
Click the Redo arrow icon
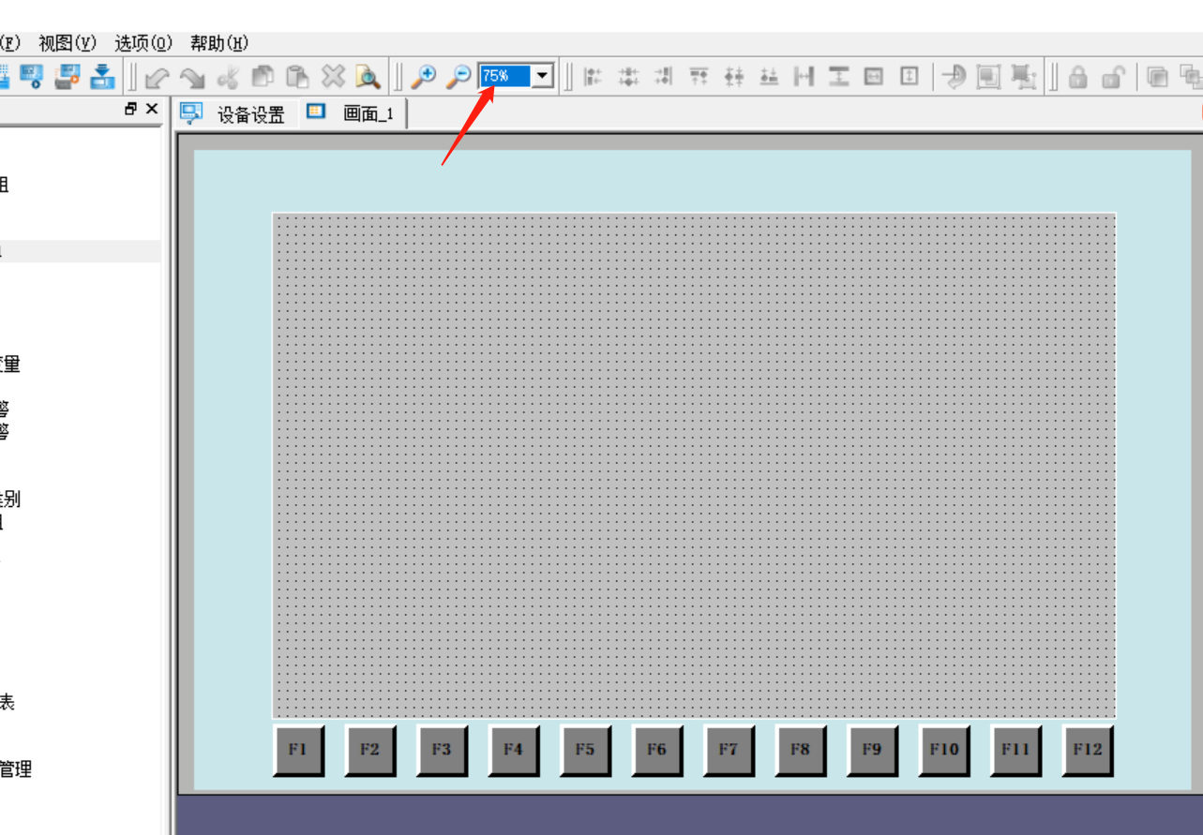[x=192, y=77]
